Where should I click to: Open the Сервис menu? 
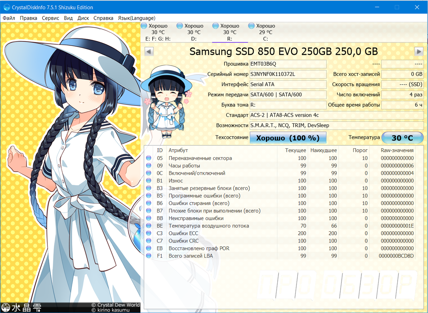coord(51,18)
